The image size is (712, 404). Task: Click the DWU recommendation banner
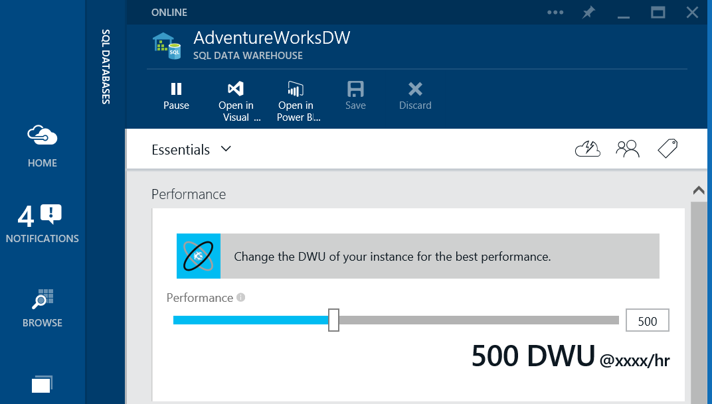tap(418, 256)
